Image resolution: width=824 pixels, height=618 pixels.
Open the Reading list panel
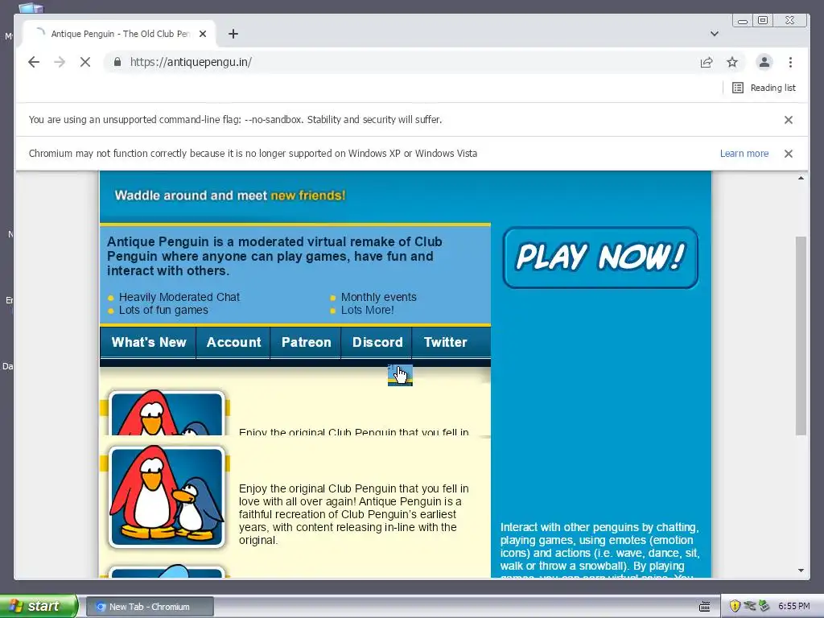[x=764, y=88]
